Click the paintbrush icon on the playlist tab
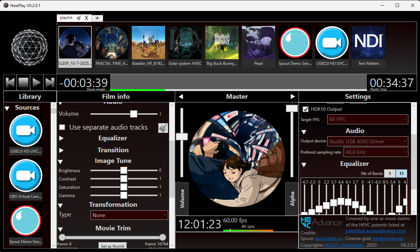The width and height of the screenshot is (420, 252). click(x=78, y=18)
